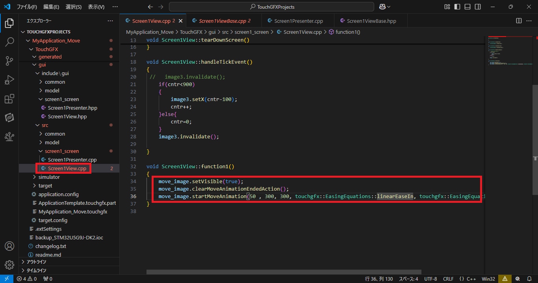Click the horizontal scrollbar in the editor
This screenshot has height=283, width=538.
tap(284, 272)
